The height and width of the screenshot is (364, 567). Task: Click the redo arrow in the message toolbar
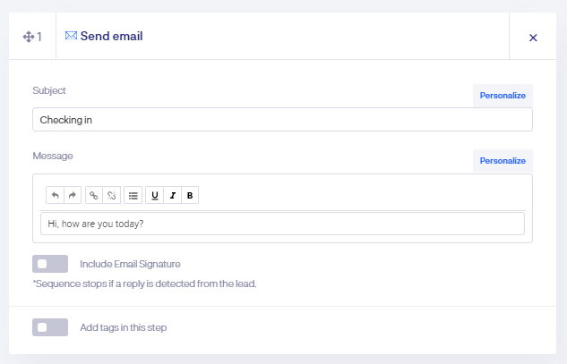click(73, 195)
